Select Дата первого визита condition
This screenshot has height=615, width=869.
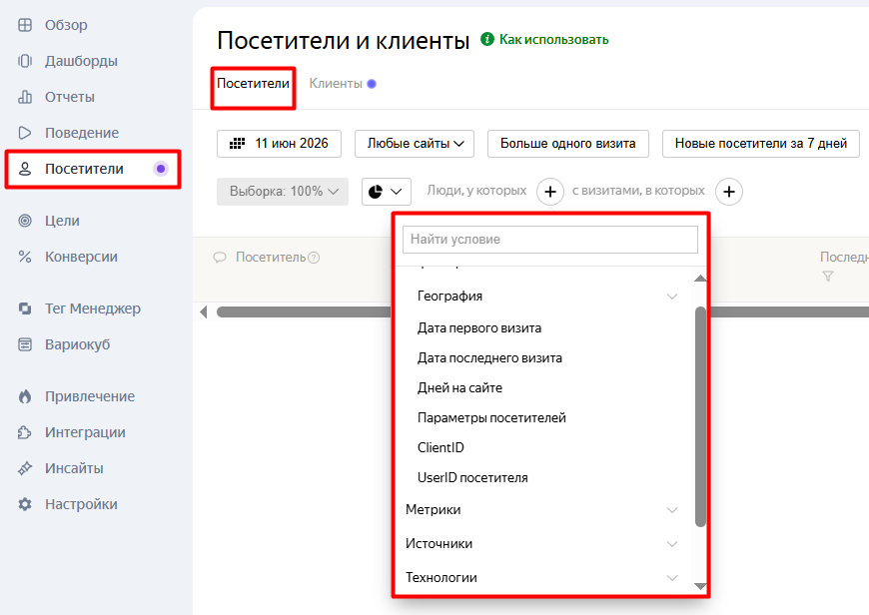pos(479,328)
